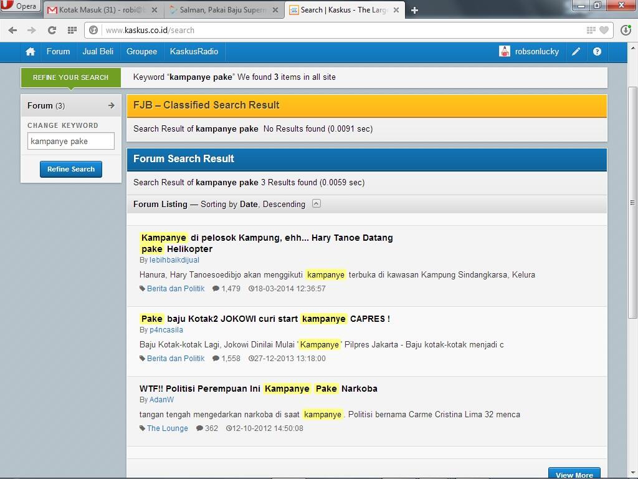This screenshot has height=479, width=638.
Task: Open author p4ncasila profile
Action: tap(166, 330)
